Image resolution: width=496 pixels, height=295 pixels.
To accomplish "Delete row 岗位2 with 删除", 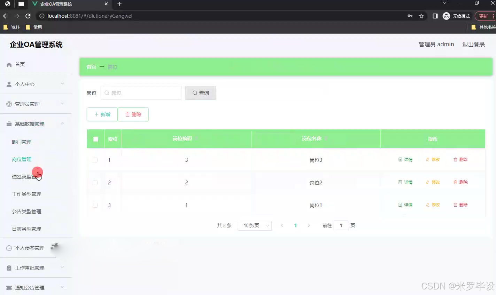I will pos(460,182).
